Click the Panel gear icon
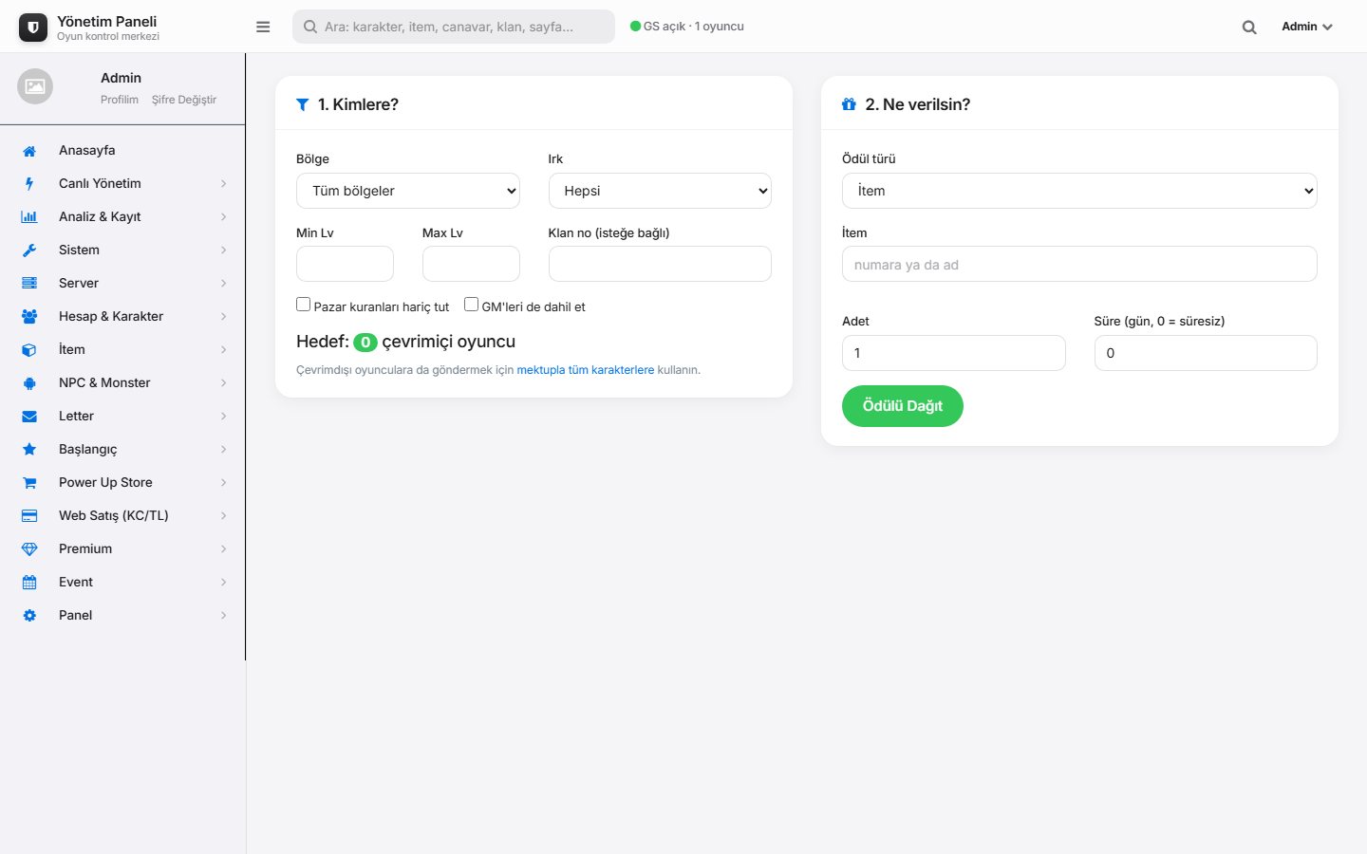 click(29, 616)
